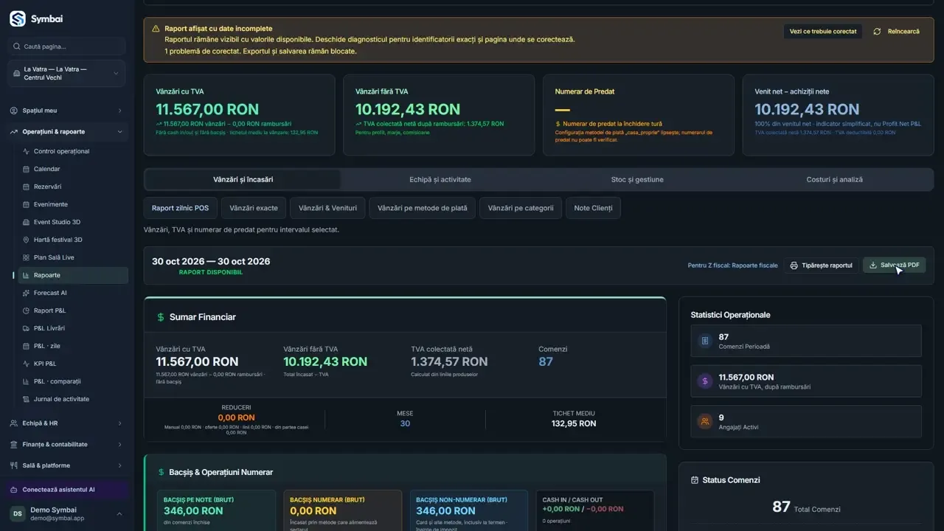
Task: Expand the Echipă & HR section
Action: [67, 423]
